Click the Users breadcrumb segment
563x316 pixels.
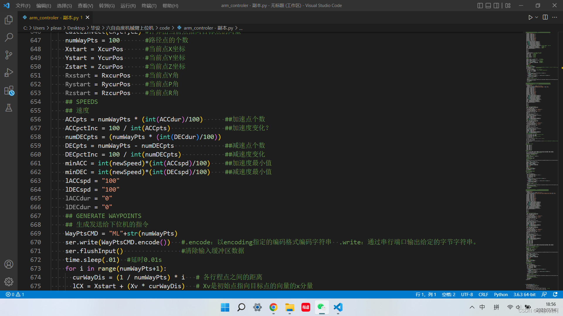tap(39, 28)
